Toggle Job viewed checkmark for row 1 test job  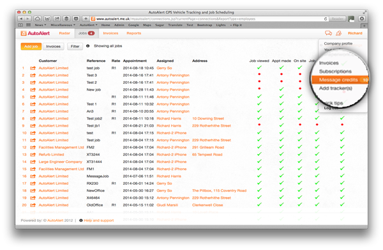coord(259,67)
